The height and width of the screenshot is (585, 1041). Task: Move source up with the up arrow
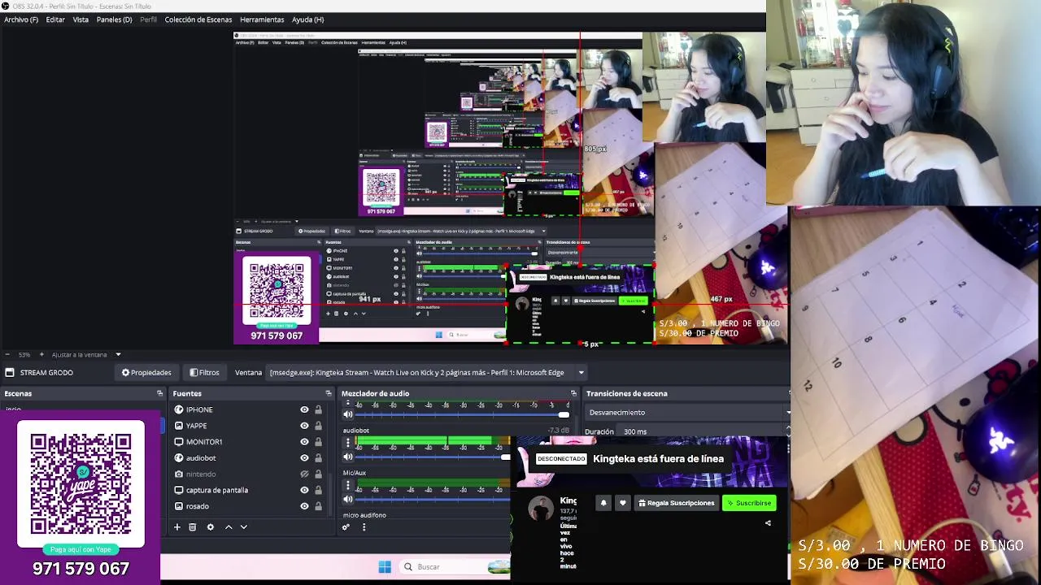point(229,527)
